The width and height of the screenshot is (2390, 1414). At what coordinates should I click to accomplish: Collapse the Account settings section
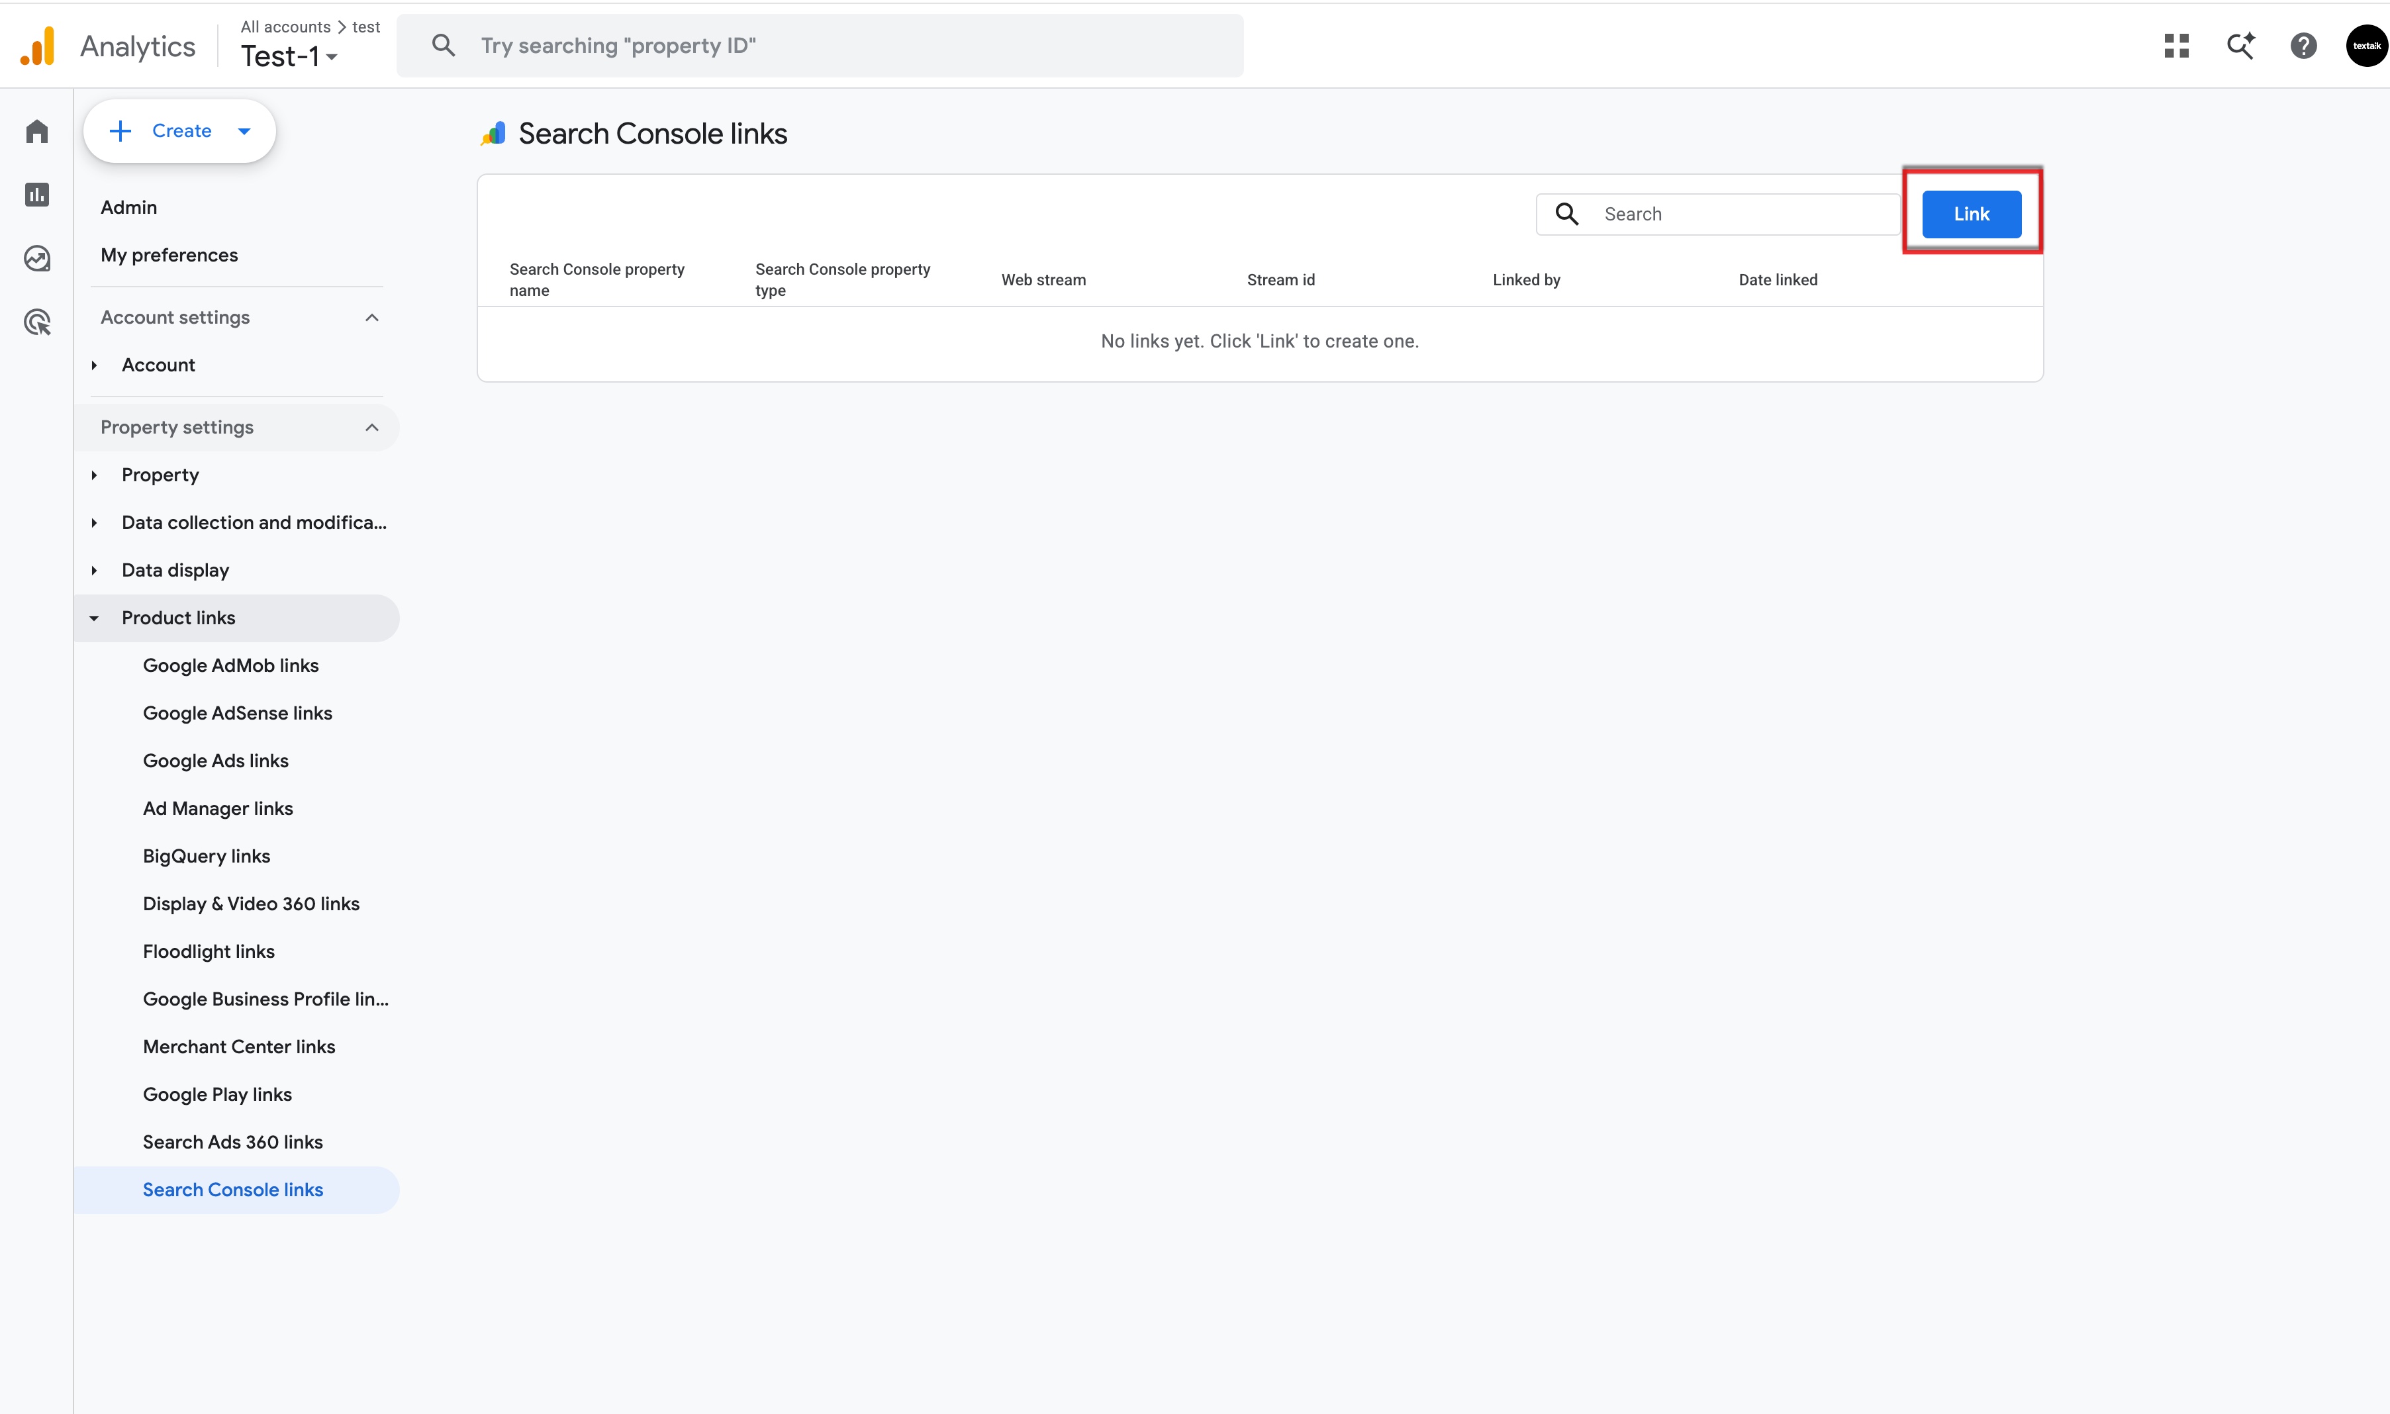[371, 317]
